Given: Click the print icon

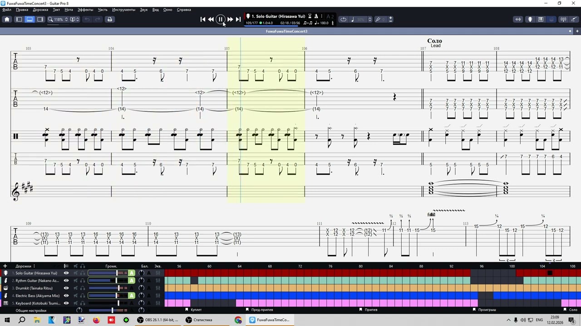Looking at the screenshot, I should coord(109,19).
